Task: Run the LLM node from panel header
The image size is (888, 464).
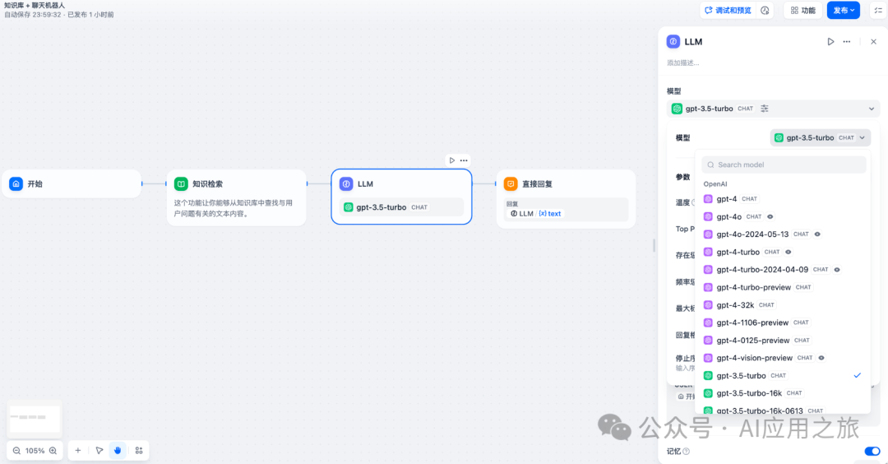Action: (830, 41)
